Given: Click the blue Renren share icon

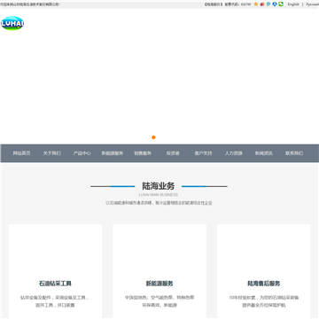Looking at the screenshot, I should pos(275,4).
